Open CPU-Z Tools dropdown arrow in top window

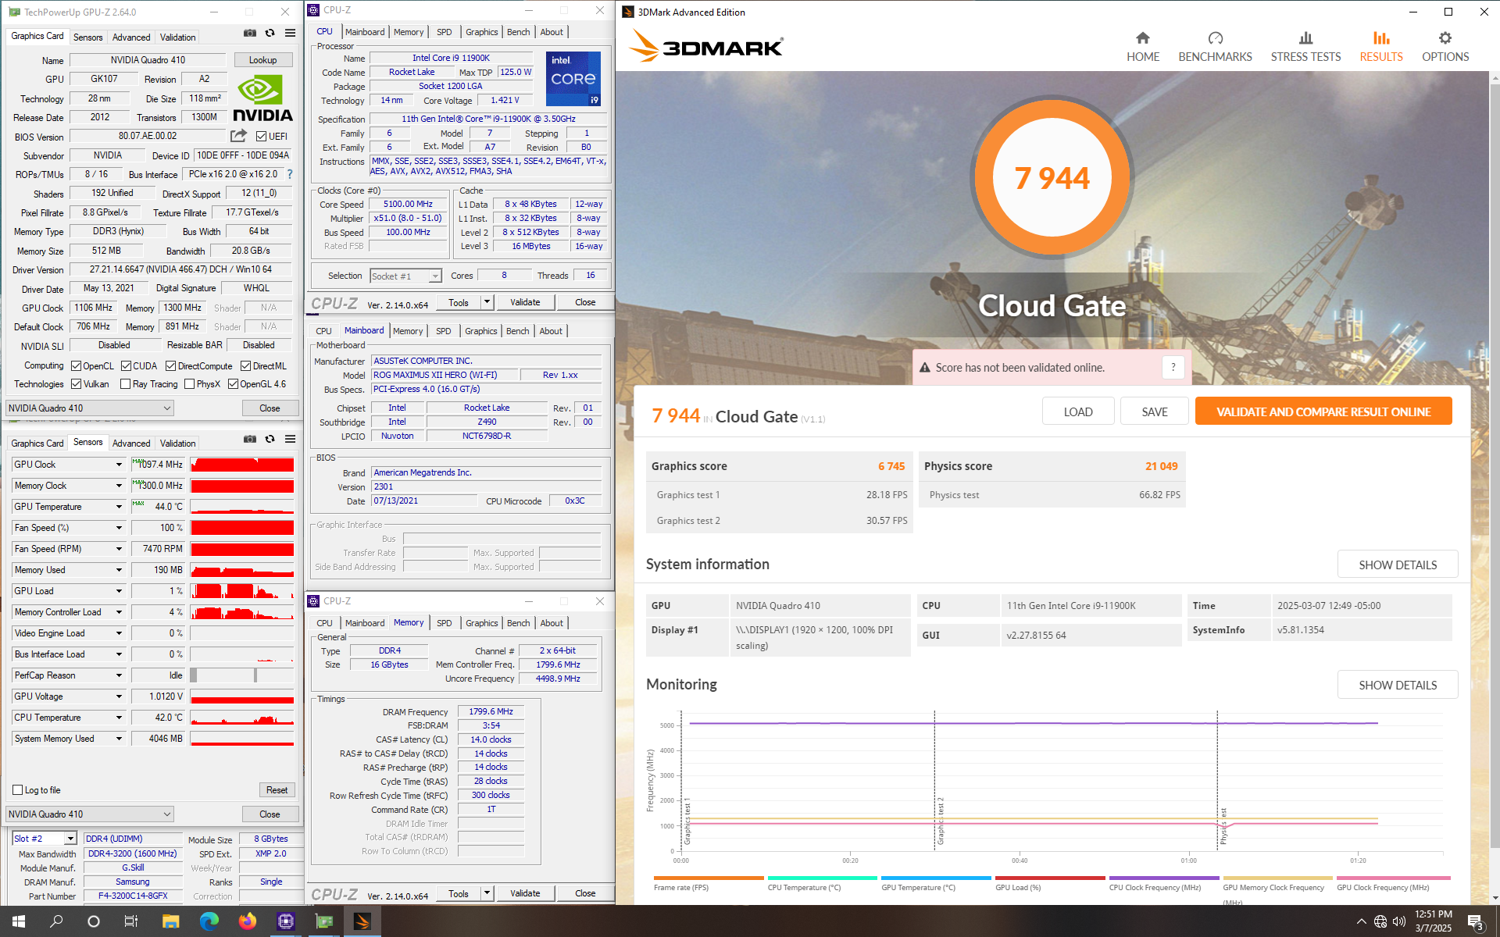pos(487,302)
